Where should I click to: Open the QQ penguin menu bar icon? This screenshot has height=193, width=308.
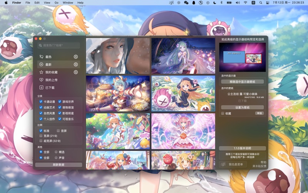coord(194,3)
